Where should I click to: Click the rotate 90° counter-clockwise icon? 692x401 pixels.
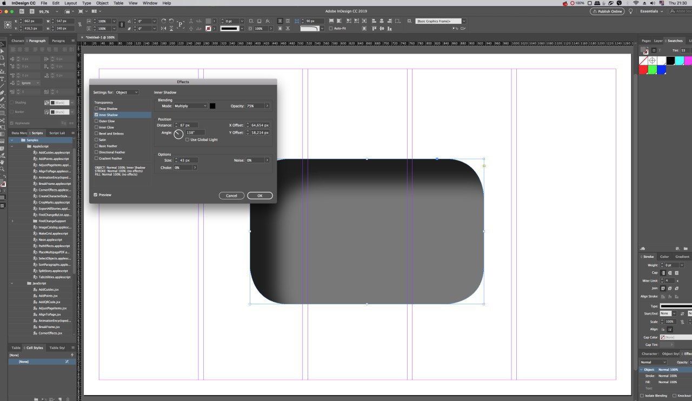(171, 21)
